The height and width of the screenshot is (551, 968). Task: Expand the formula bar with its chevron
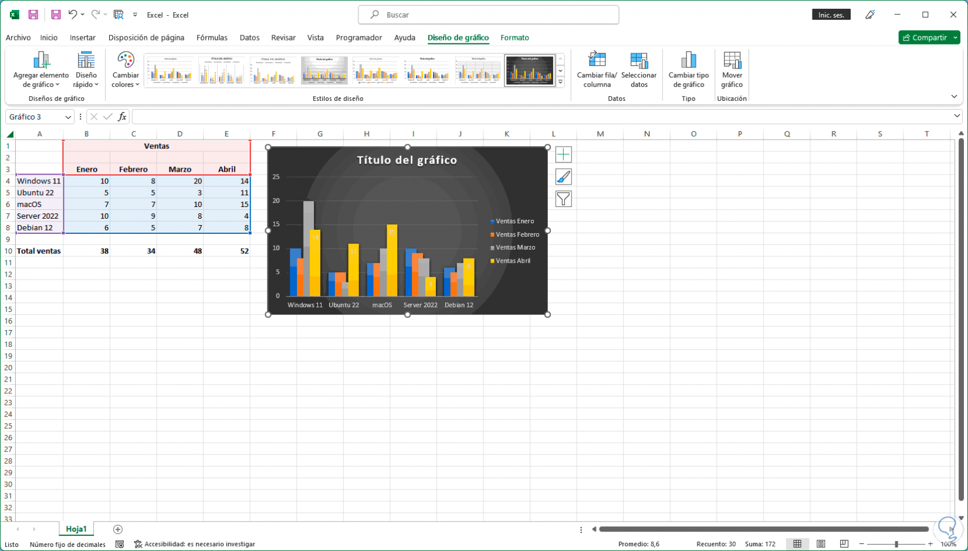pos(957,117)
